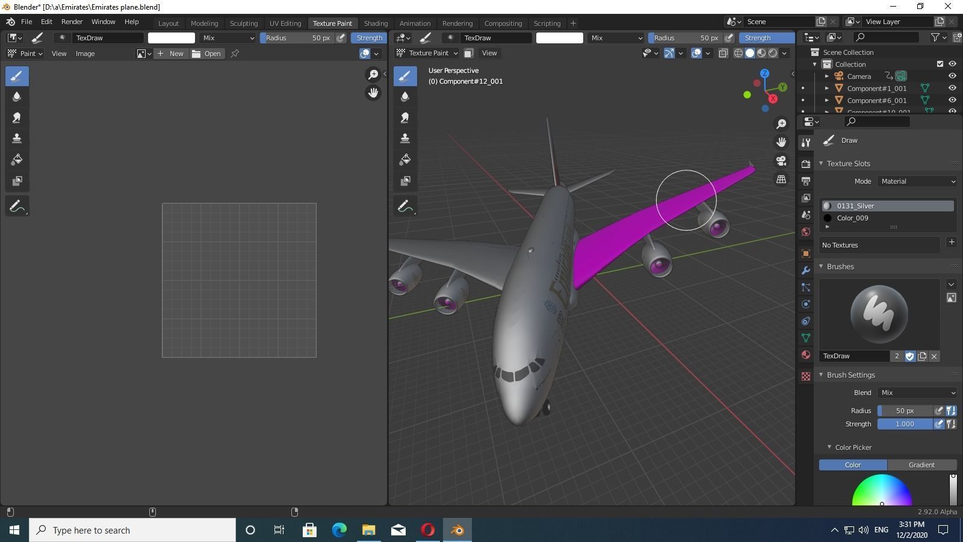Open the Render menu
This screenshot has height=542, width=963.
point(72,22)
